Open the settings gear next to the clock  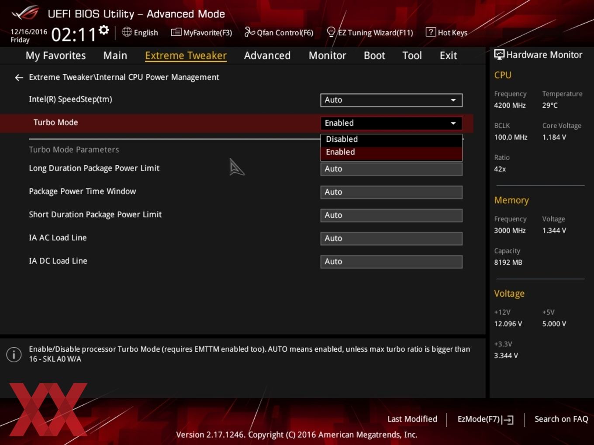tap(104, 30)
